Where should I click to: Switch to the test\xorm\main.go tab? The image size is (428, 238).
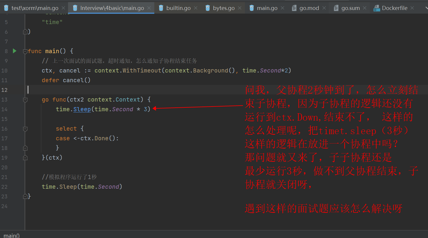(x=35, y=8)
